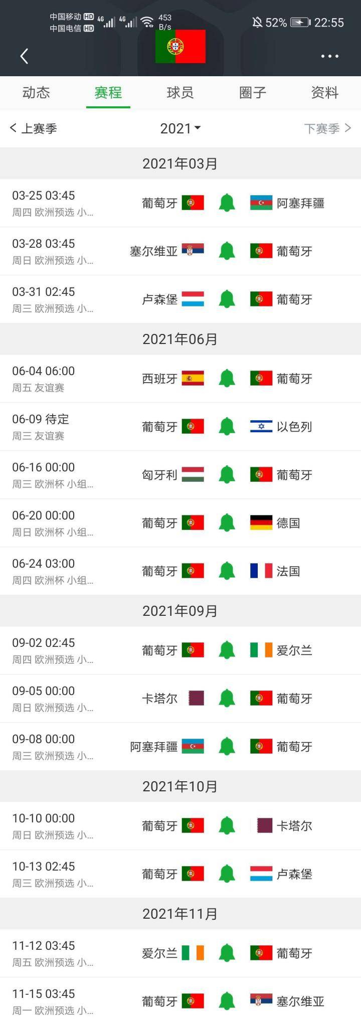Open 06-16 Hungary vs Portugal match
The height and width of the screenshot is (1025, 361).
[x=180, y=475]
